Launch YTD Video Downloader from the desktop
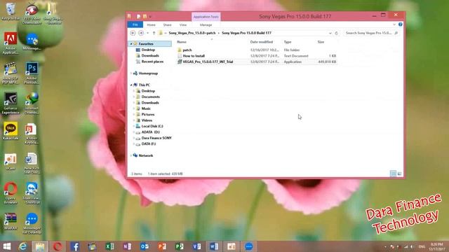This screenshot has height=252, width=449. coord(32,13)
